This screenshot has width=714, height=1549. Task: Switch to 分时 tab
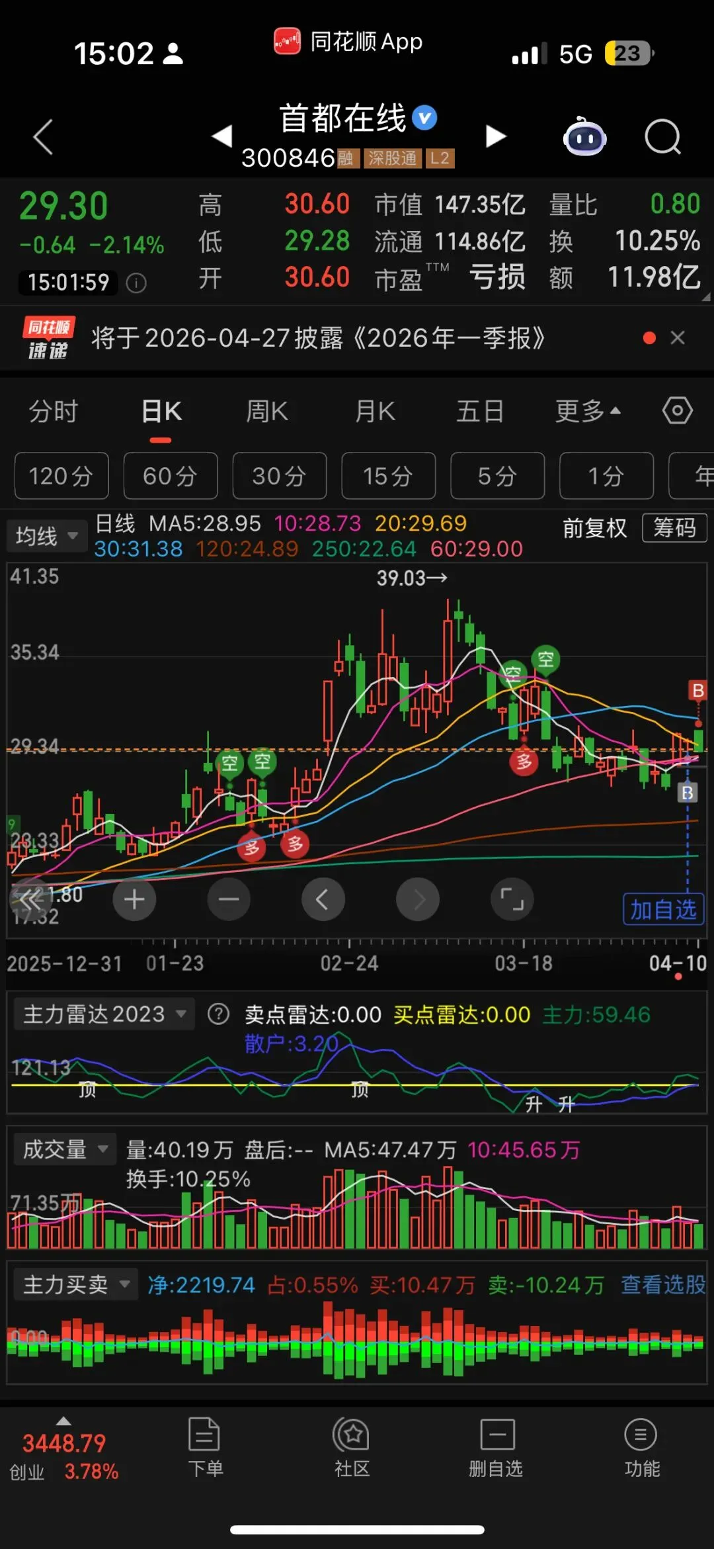54,411
